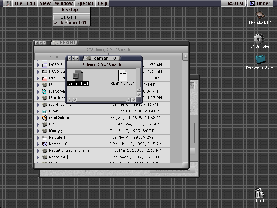Open the Macintosh HD disk icon

(x=260, y=15)
